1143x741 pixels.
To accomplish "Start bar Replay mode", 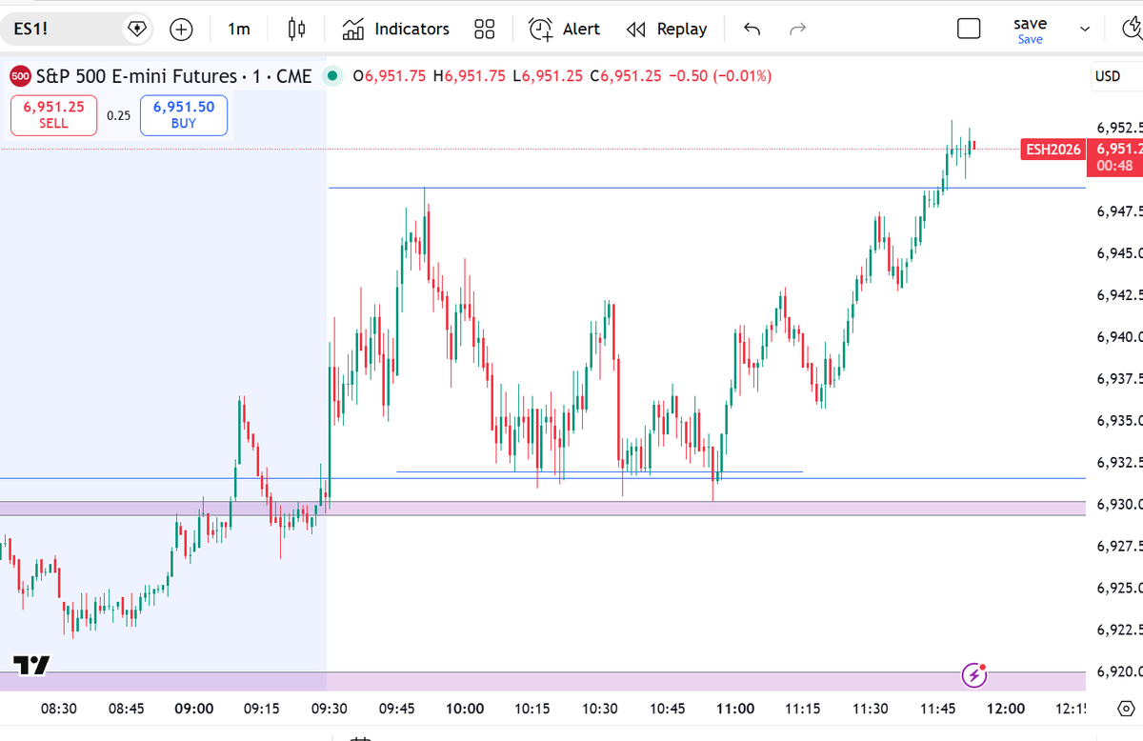I will (x=667, y=30).
